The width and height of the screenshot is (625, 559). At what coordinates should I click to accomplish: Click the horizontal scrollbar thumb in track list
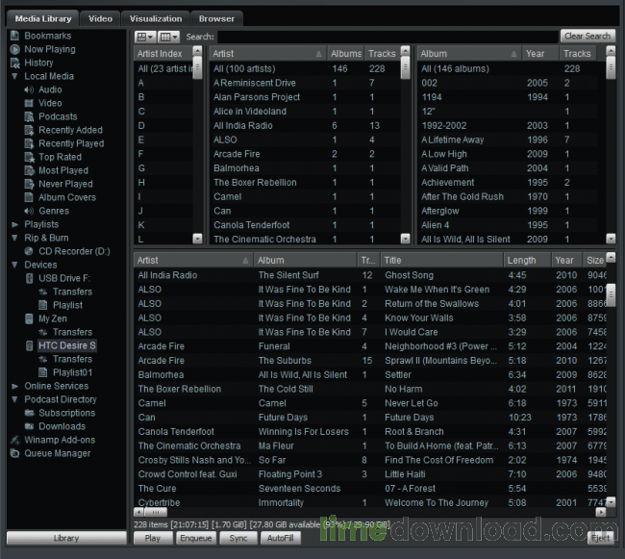point(156,513)
